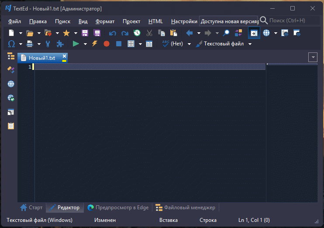Viewport: 324px width, 228px height.
Task: Redo with the right-curved arrow icon
Action: 125,33
